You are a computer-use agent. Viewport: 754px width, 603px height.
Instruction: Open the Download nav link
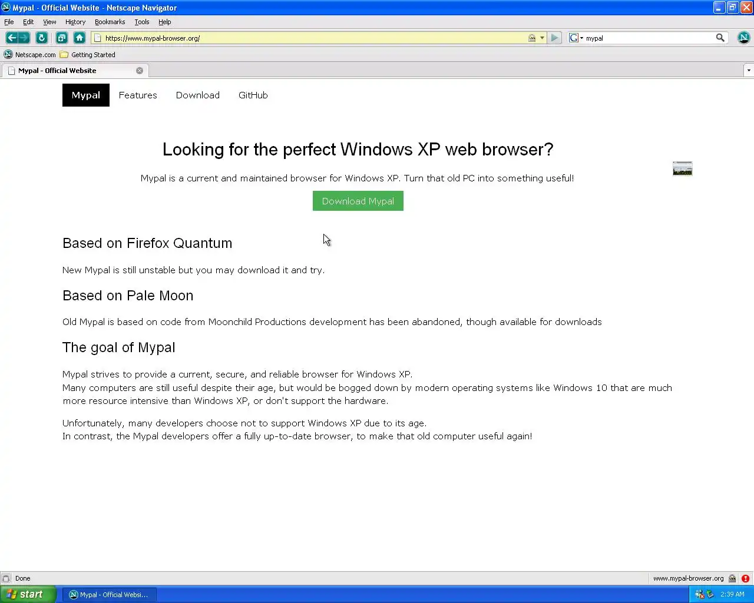point(198,95)
